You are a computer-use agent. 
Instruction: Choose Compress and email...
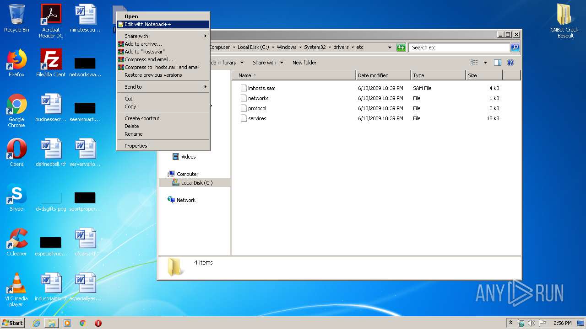tap(163, 59)
